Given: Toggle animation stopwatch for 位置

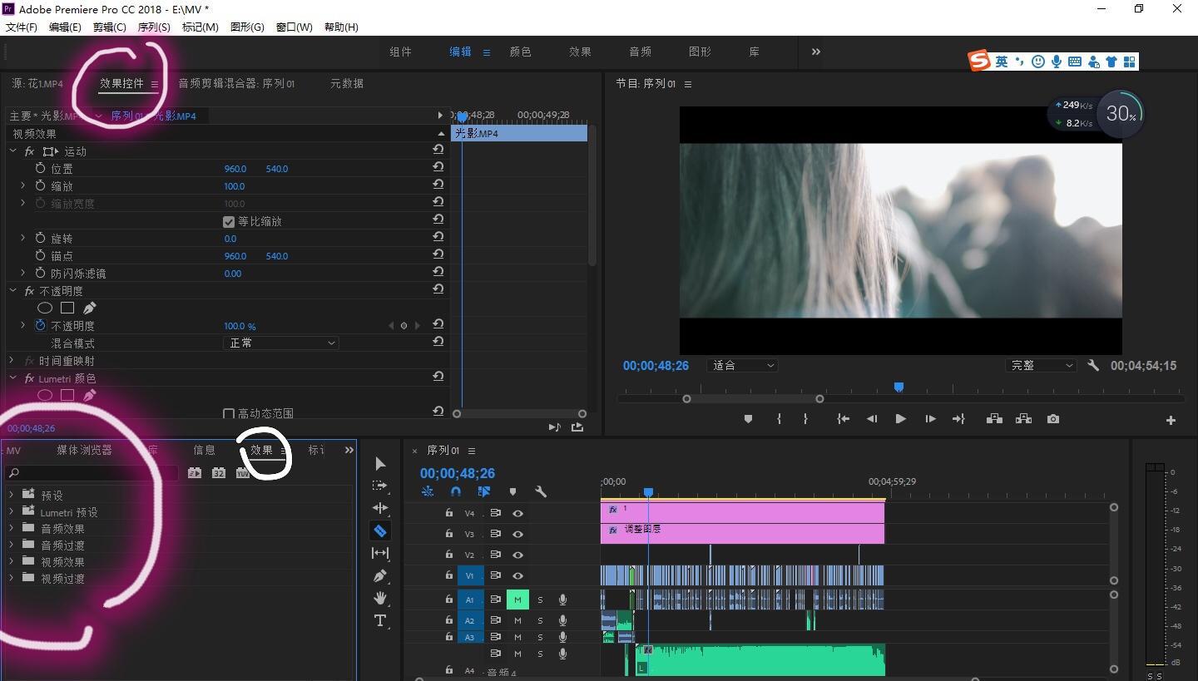Looking at the screenshot, I should point(40,168).
